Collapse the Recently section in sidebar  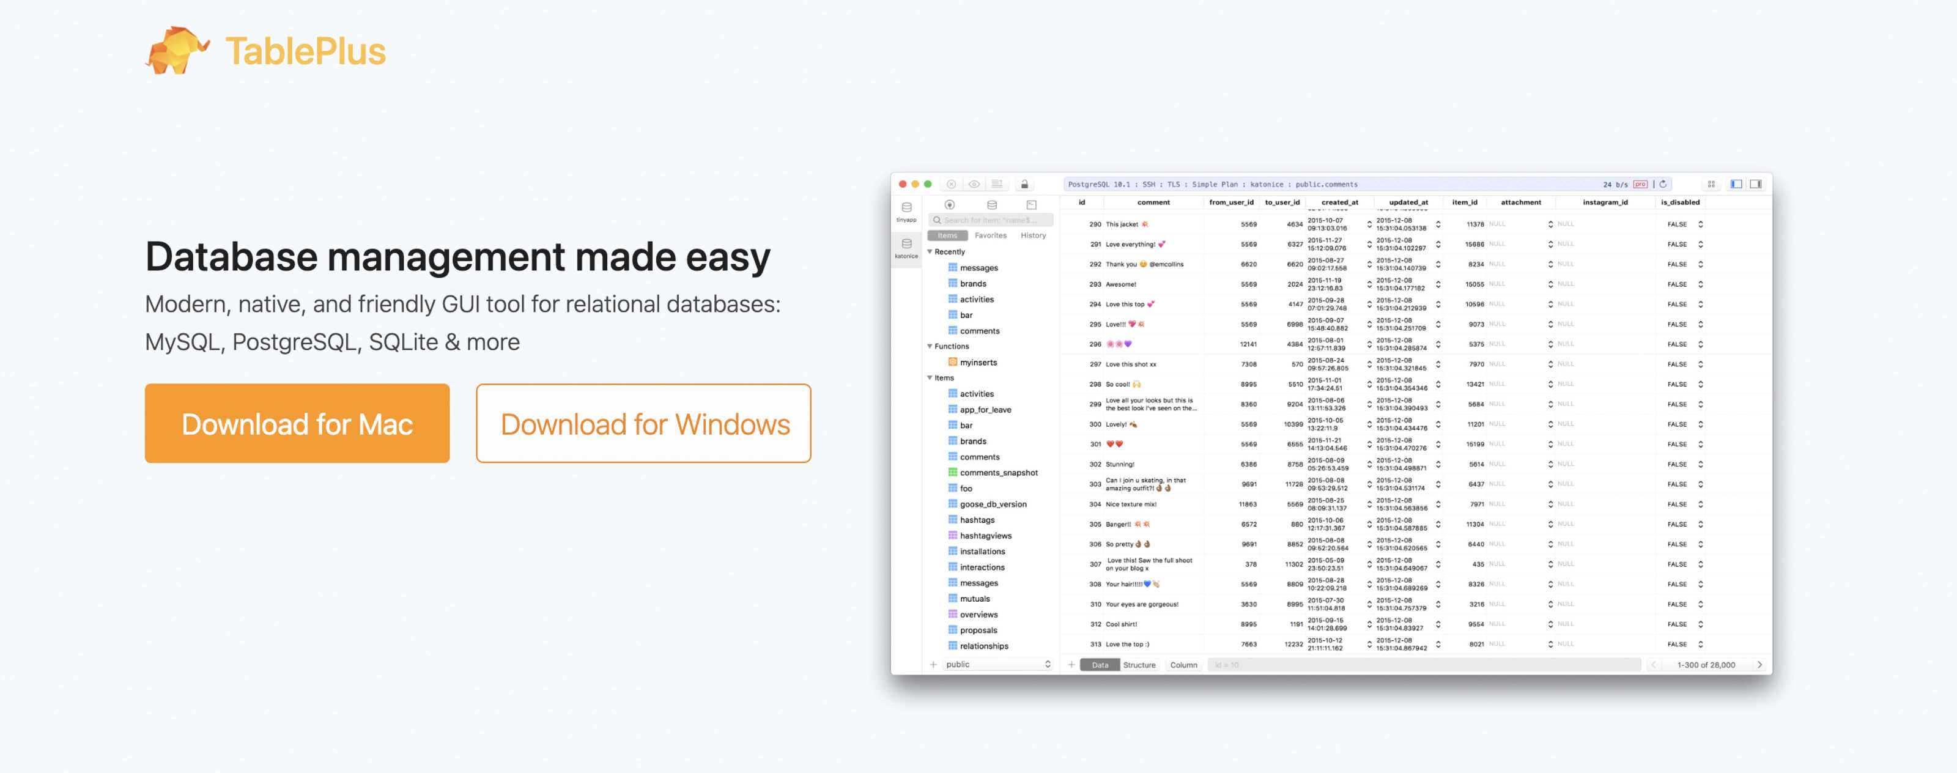click(x=931, y=251)
